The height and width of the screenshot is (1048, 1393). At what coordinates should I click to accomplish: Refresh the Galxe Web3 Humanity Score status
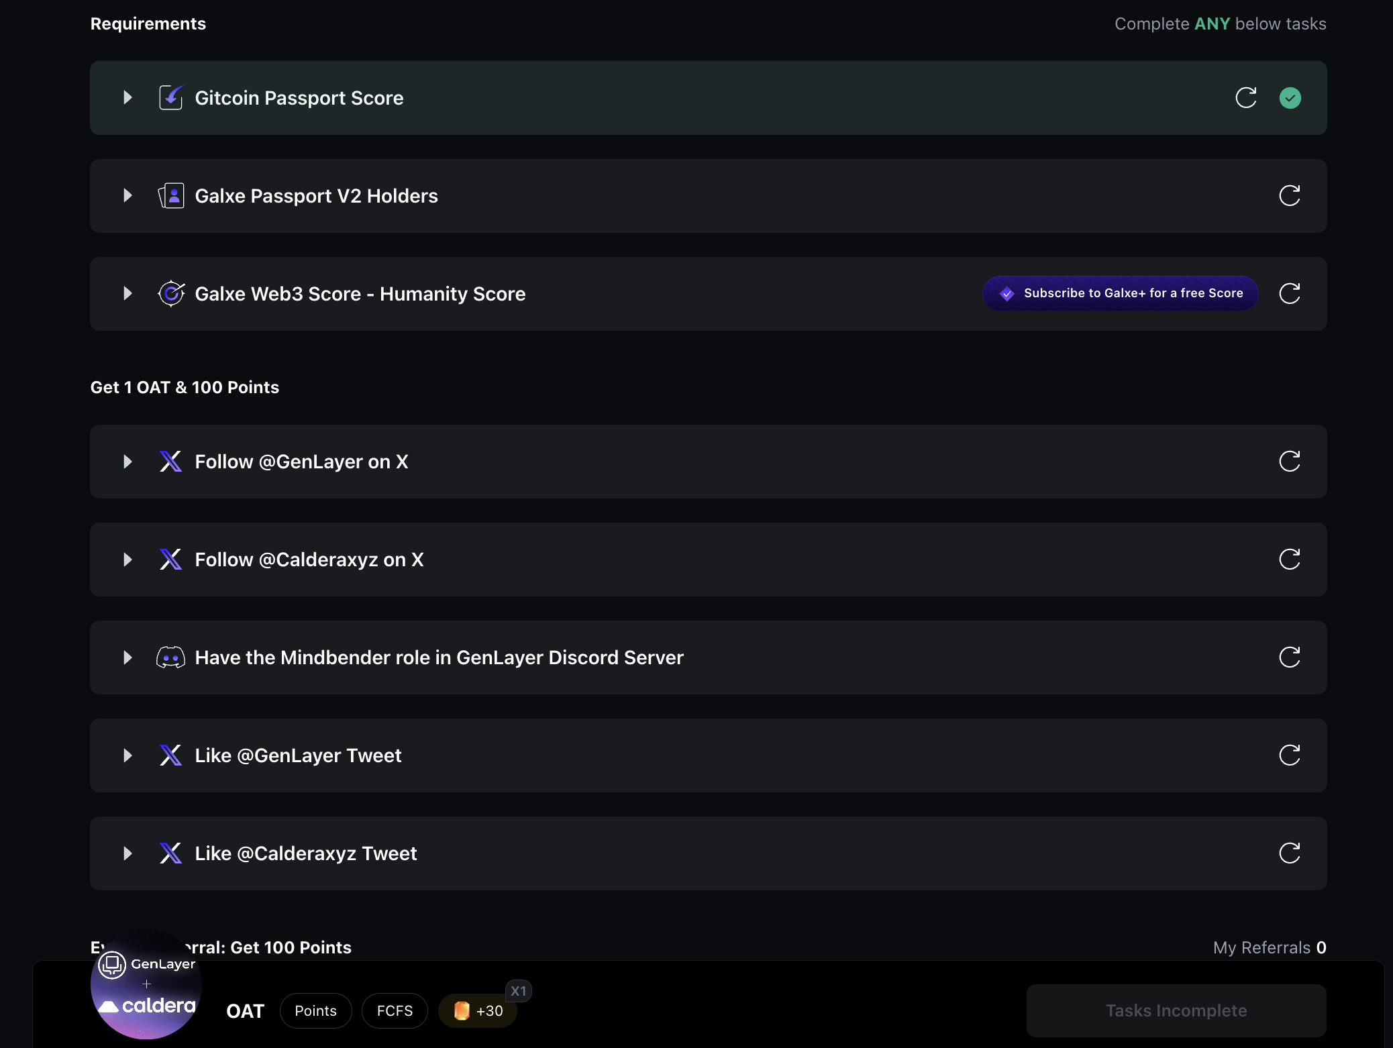pos(1290,294)
